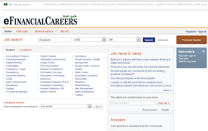
Task: Open Operations sector link
Action: [x=81, y=56]
